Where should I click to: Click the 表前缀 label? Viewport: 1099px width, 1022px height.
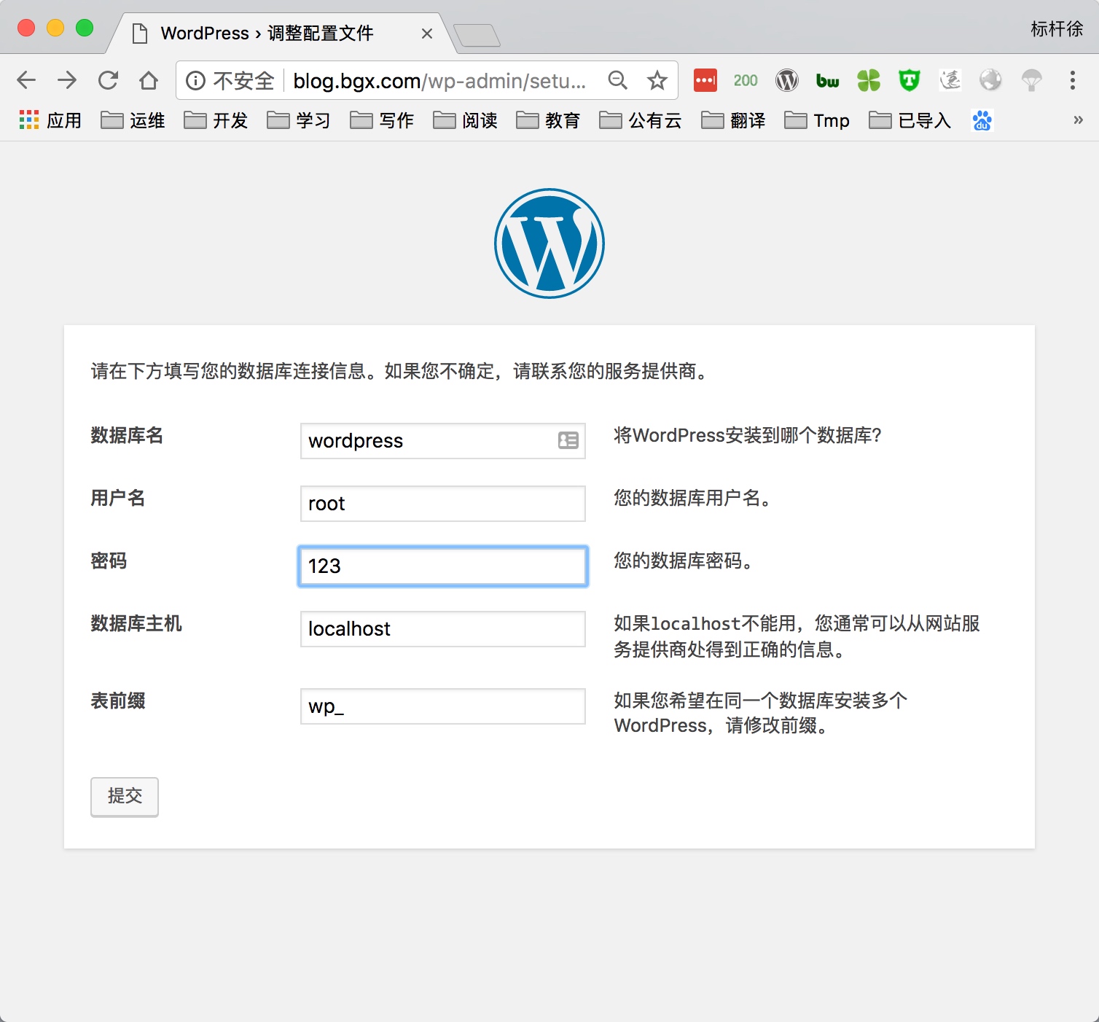(118, 701)
